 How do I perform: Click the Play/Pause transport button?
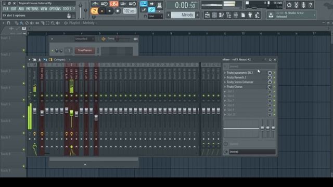(102, 11)
